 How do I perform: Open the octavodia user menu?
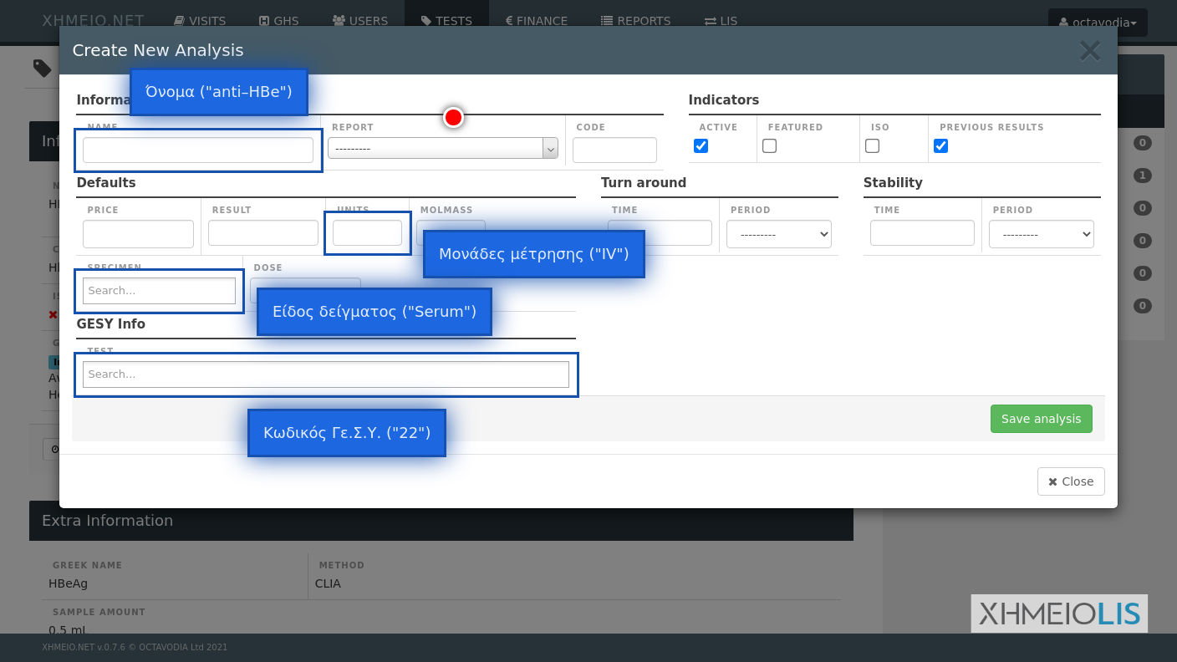[1097, 23]
